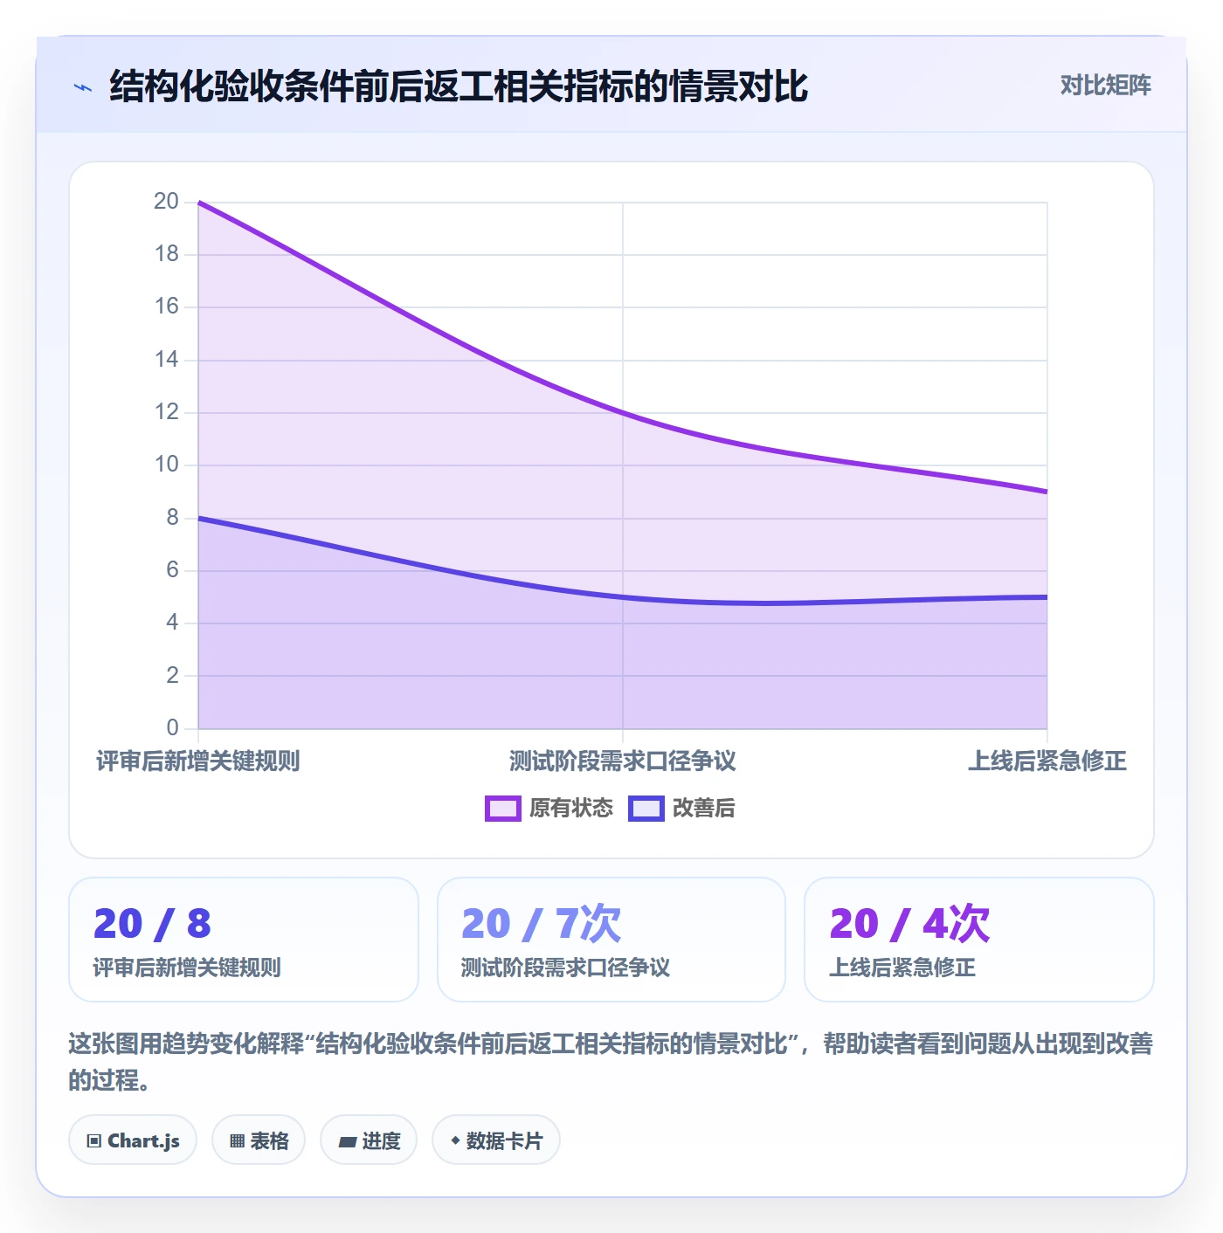
Task: Toggle the 改善后 legend color swatch
Action: (x=646, y=809)
